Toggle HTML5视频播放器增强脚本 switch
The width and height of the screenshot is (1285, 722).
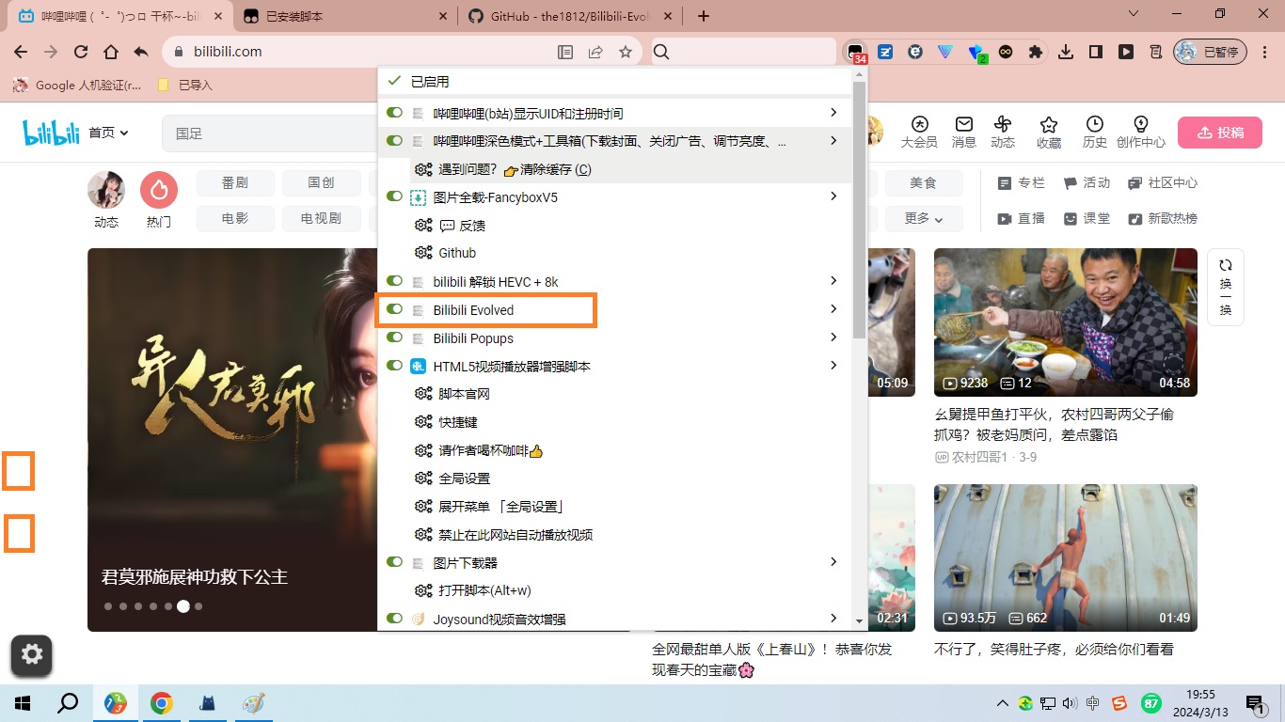tap(395, 366)
